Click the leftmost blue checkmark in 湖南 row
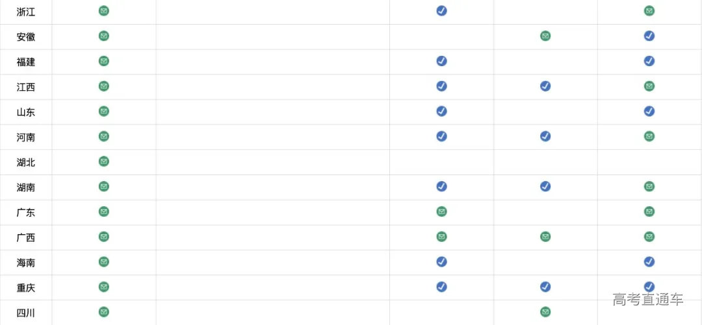 click(441, 187)
